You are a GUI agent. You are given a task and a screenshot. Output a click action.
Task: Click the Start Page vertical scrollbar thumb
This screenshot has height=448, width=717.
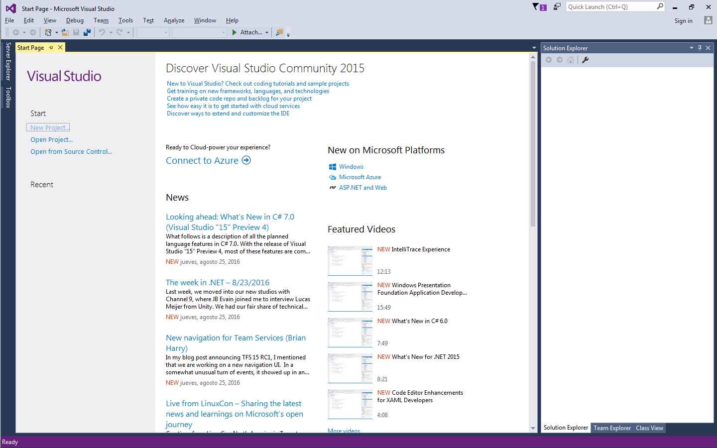pyautogui.click(x=533, y=144)
